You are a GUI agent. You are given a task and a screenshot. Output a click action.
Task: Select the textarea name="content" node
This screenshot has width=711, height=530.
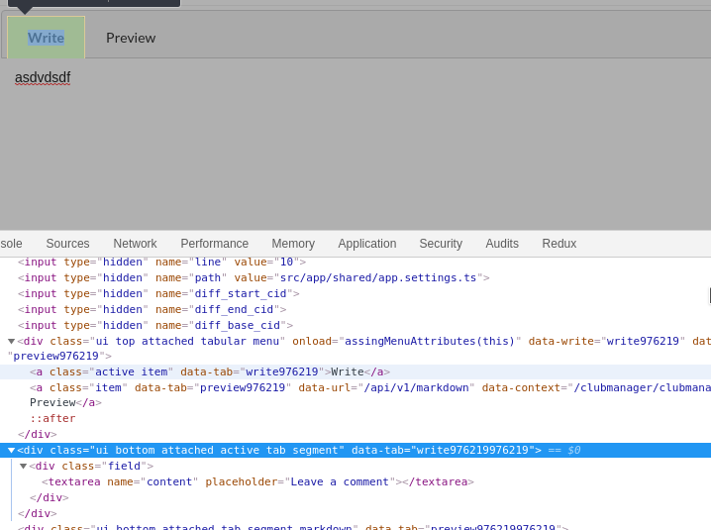[x=258, y=481]
